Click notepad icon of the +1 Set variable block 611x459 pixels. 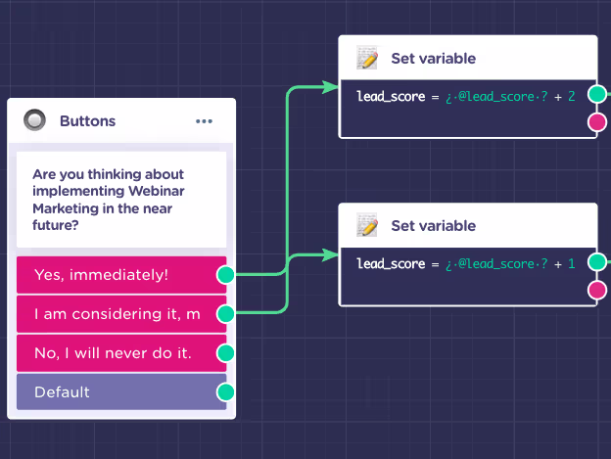(367, 225)
